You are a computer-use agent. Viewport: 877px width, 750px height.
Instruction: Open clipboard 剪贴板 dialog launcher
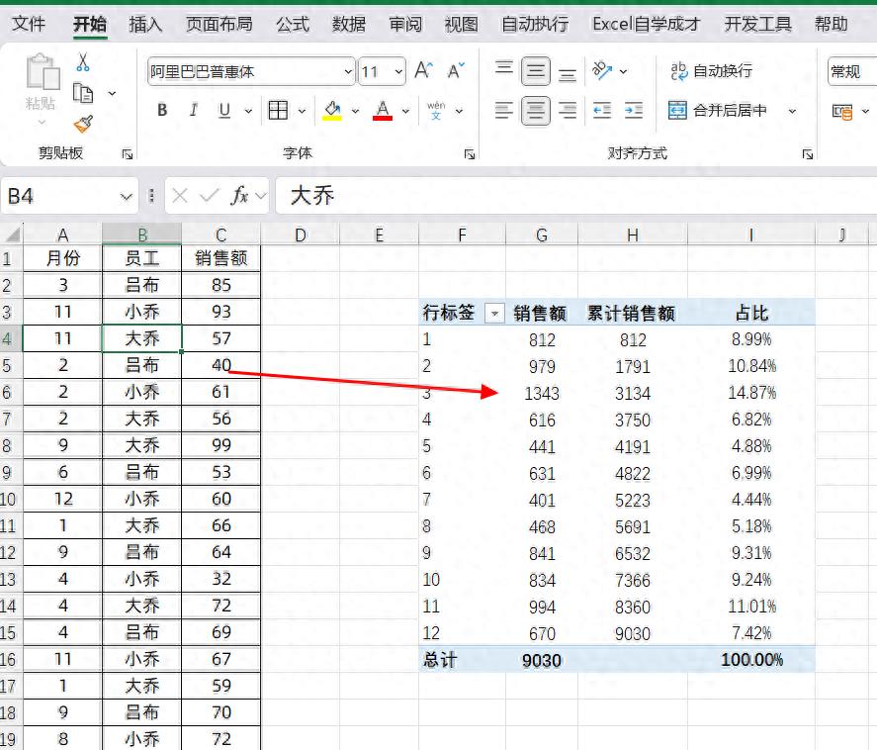click(x=128, y=154)
